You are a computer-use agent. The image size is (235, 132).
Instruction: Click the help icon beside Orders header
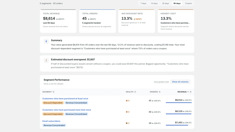pos(160,92)
